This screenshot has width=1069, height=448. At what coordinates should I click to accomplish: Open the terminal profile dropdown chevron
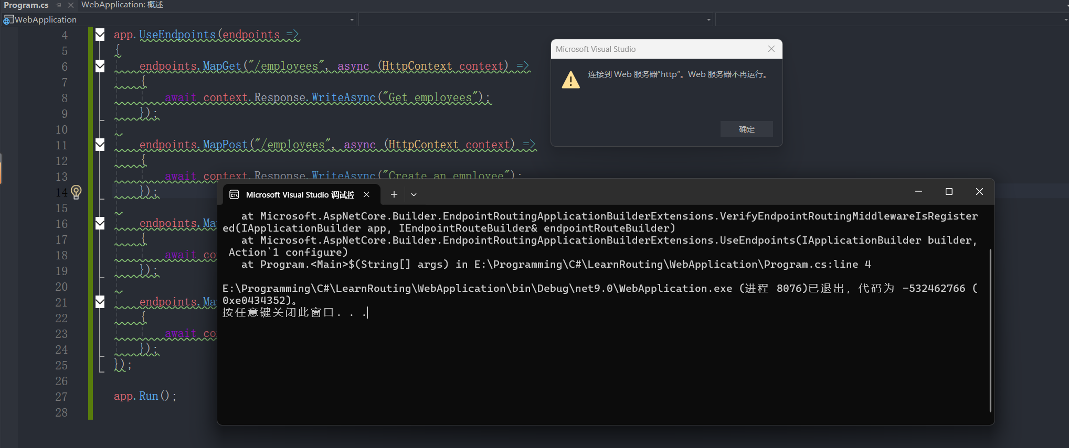(414, 194)
